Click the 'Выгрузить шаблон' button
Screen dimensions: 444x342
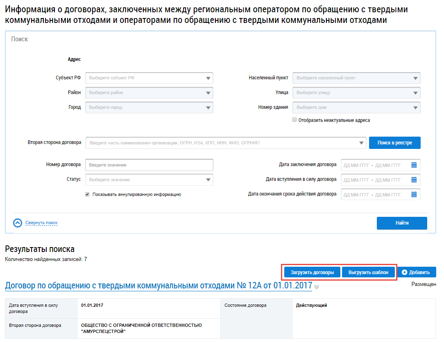click(368, 272)
